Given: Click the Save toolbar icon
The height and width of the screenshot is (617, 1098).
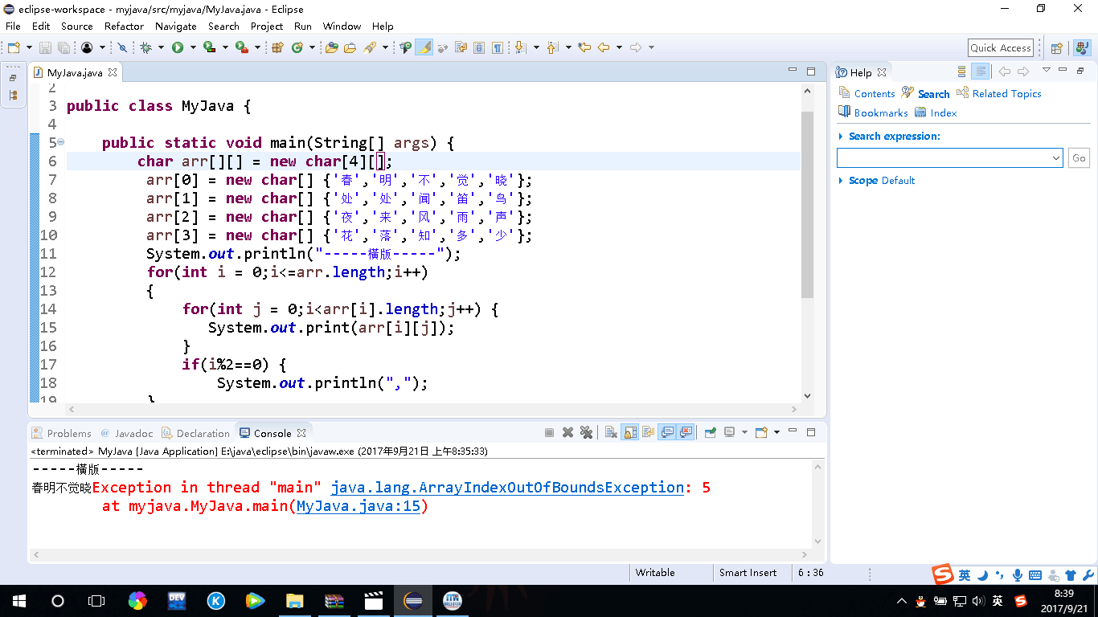Looking at the screenshot, I should pos(45,47).
